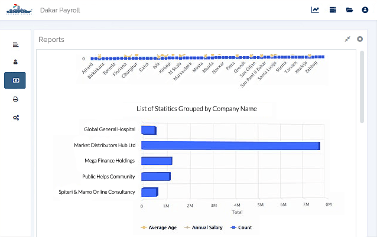Open the folder icon in top bar
This screenshot has height=237, width=377.
(349, 10)
